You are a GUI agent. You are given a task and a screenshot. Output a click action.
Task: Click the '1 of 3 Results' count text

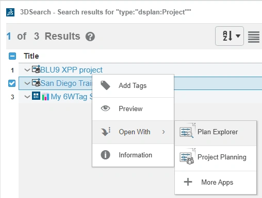(43, 36)
